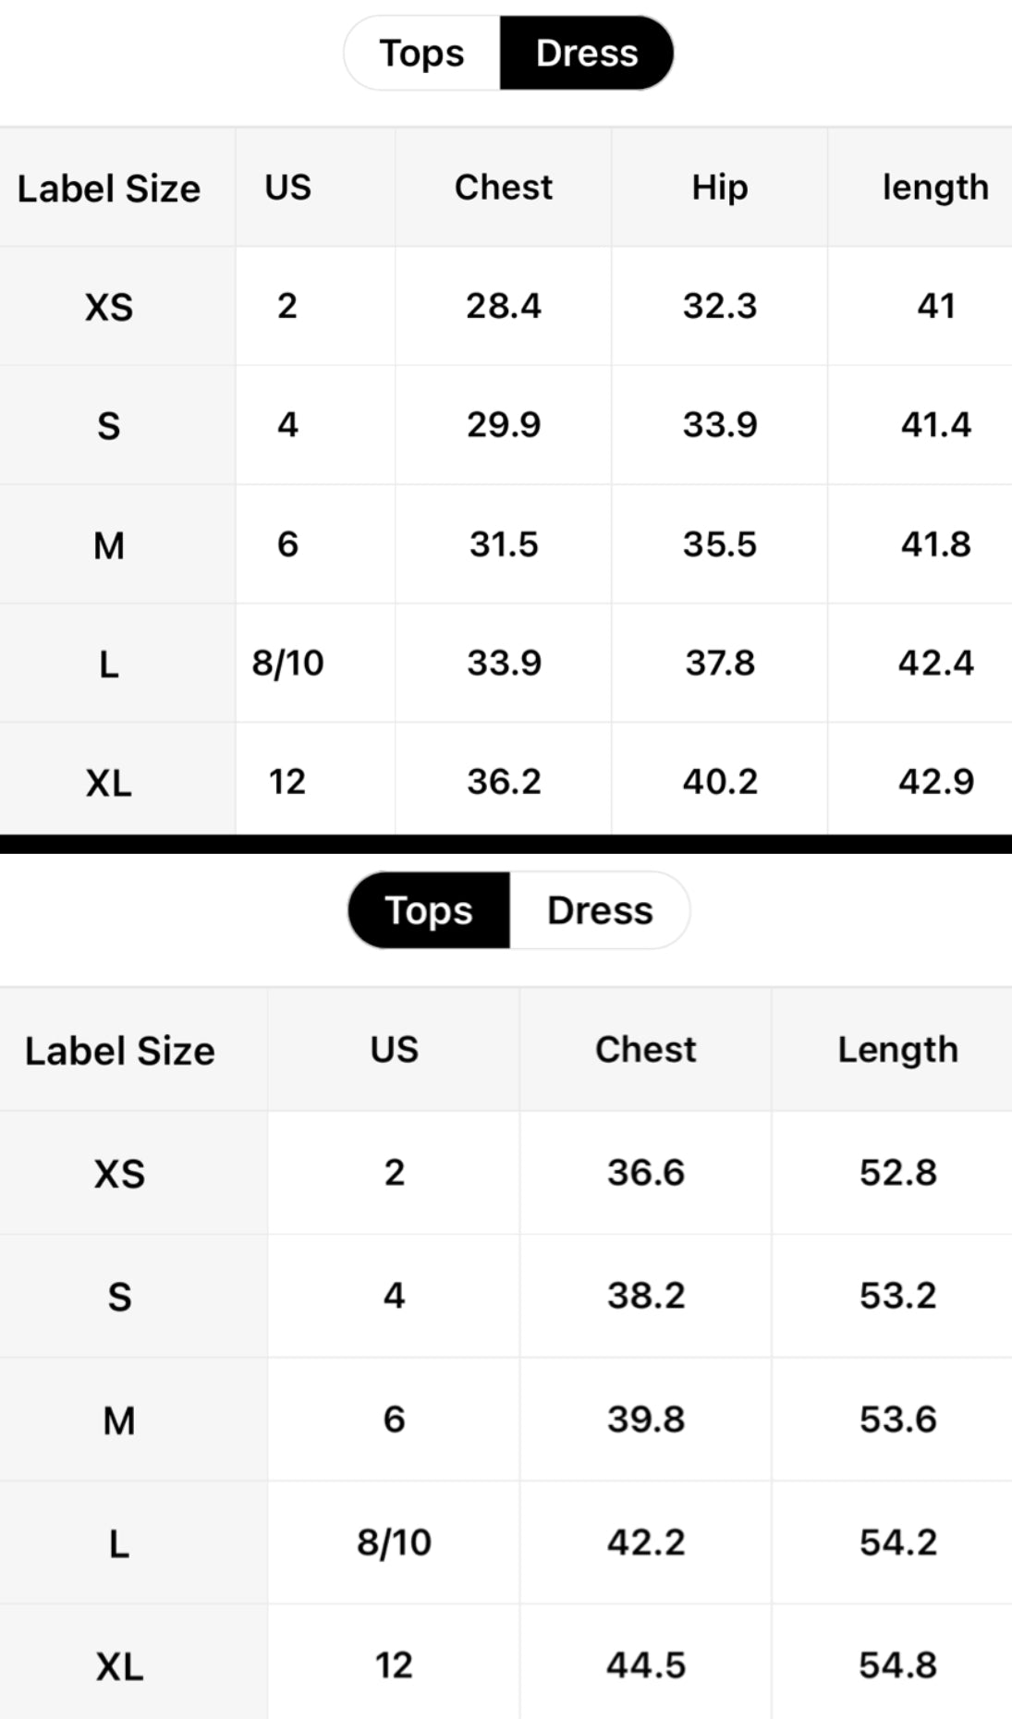Select the XL row label in the tops chart

point(119,1664)
